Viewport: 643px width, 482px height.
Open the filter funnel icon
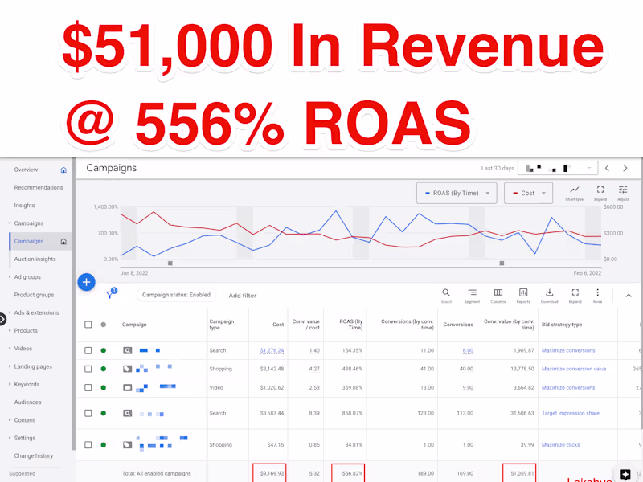click(x=110, y=294)
